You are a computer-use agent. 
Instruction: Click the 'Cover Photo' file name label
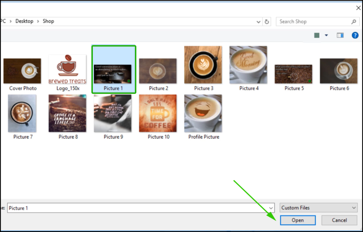click(23, 88)
